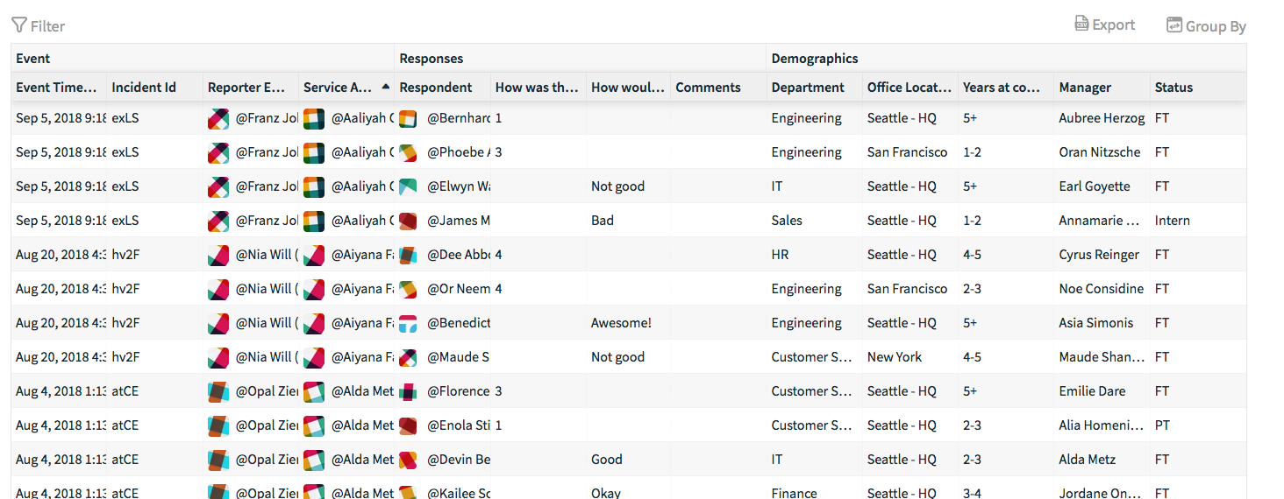Click the Filter funnel icon
The width and height of the screenshot is (1284, 499).
19,25
